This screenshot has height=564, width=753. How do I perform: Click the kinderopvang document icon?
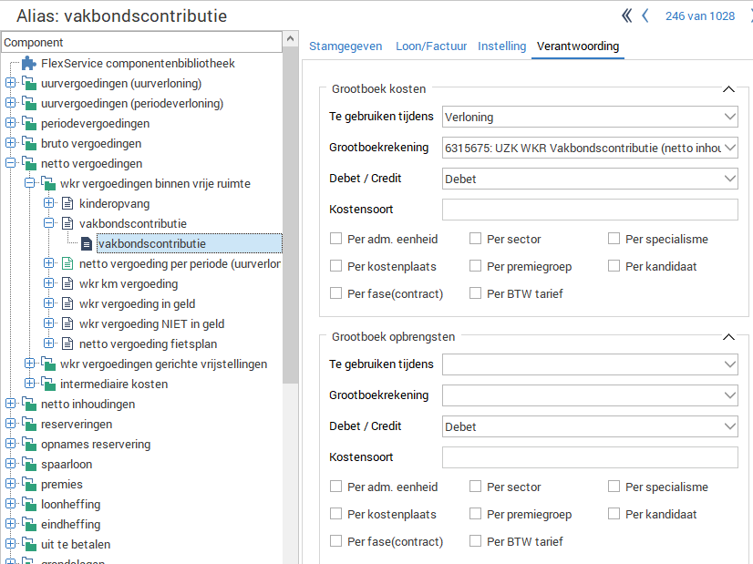(x=67, y=203)
